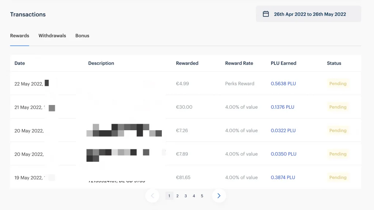Open page 5 of the results
The height and width of the screenshot is (210, 374).
(202, 196)
